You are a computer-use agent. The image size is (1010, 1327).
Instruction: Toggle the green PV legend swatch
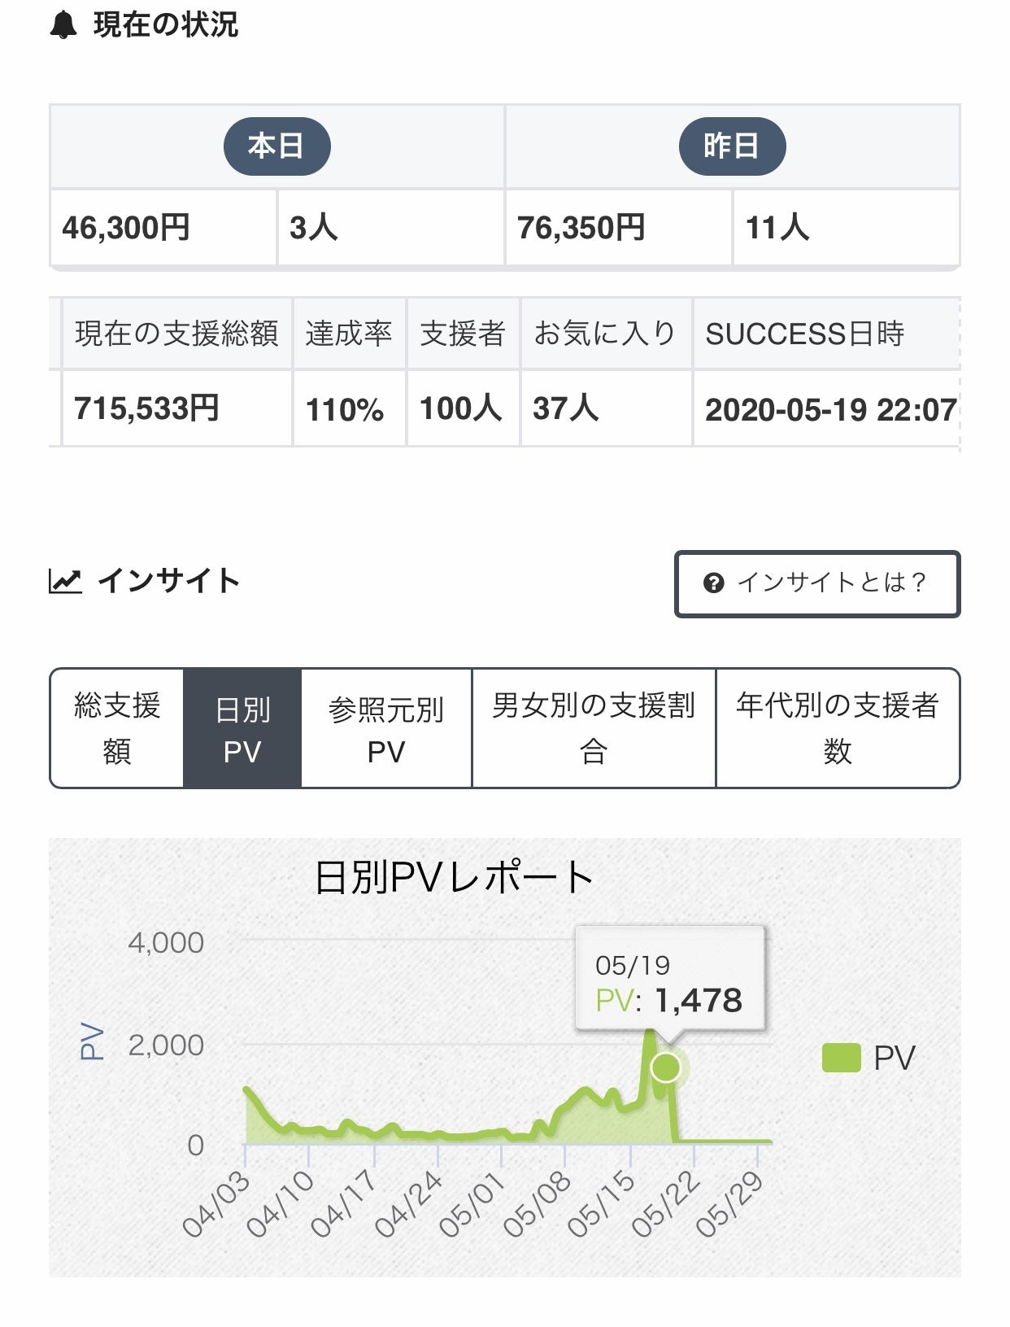click(x=841, y=1058)
